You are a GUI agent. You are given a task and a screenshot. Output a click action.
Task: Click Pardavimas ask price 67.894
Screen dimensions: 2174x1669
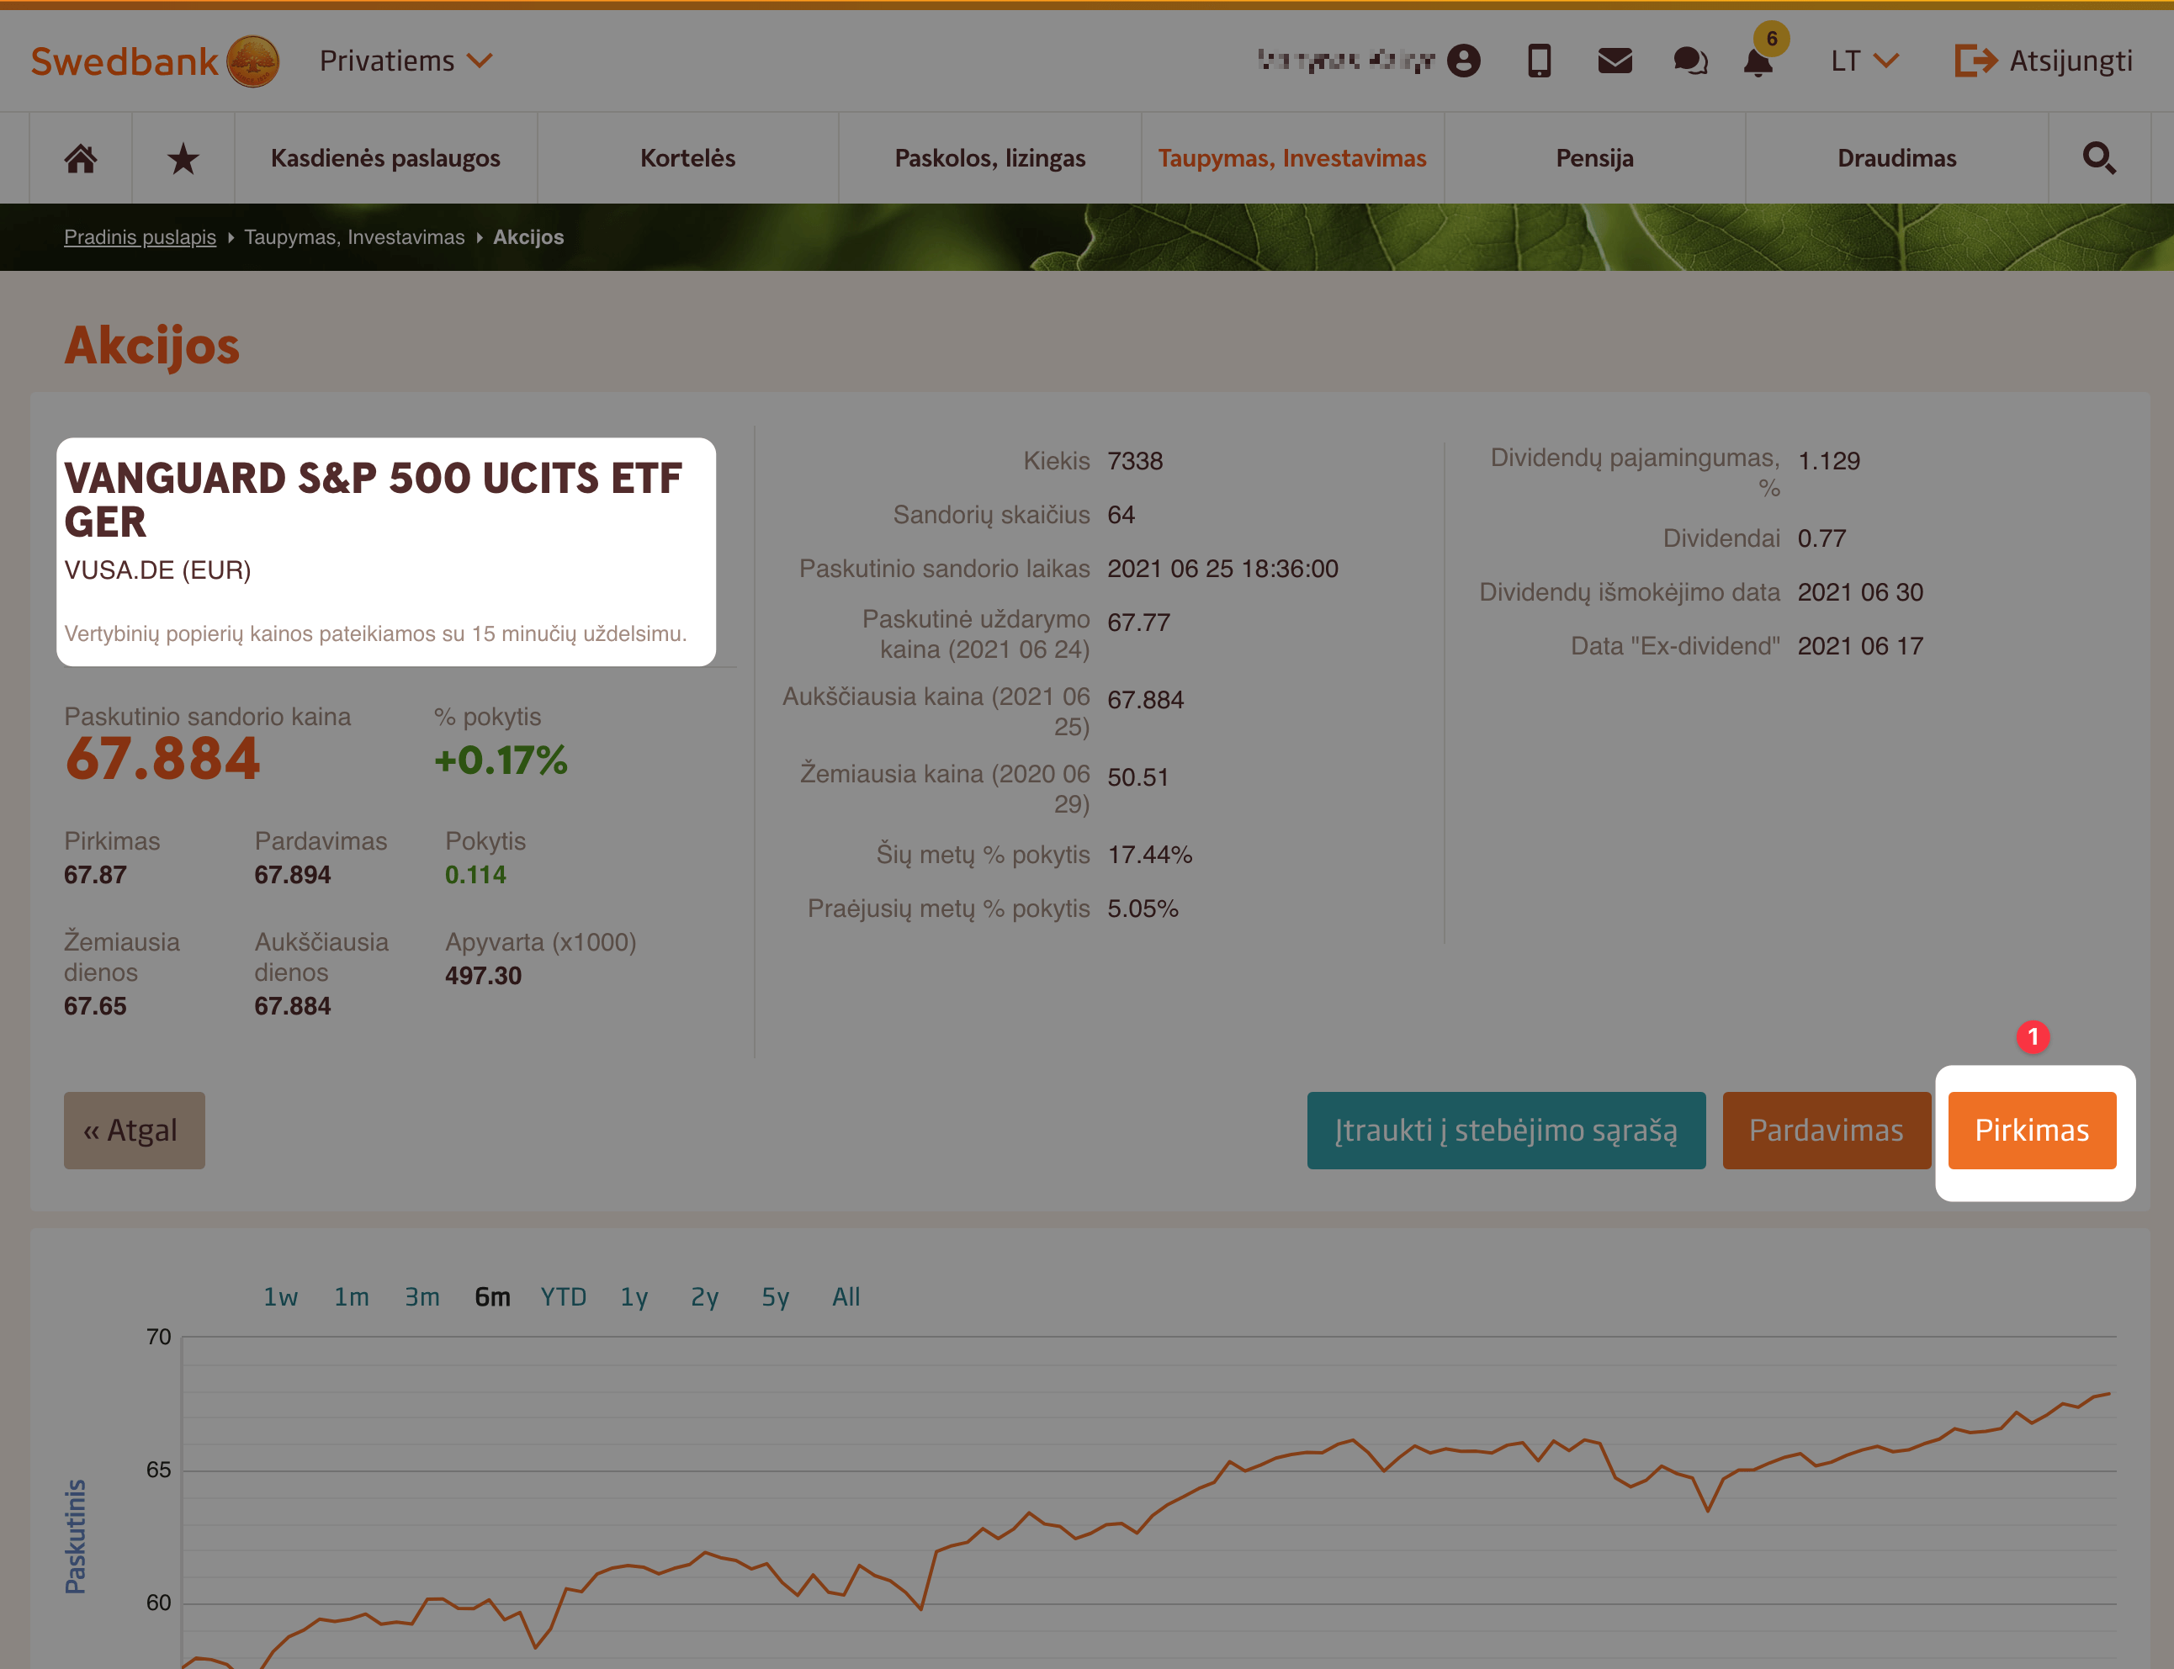point(292,875)
